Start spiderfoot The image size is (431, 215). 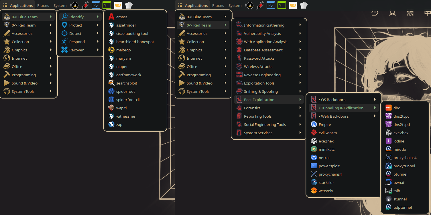click(x=126, y=91)
